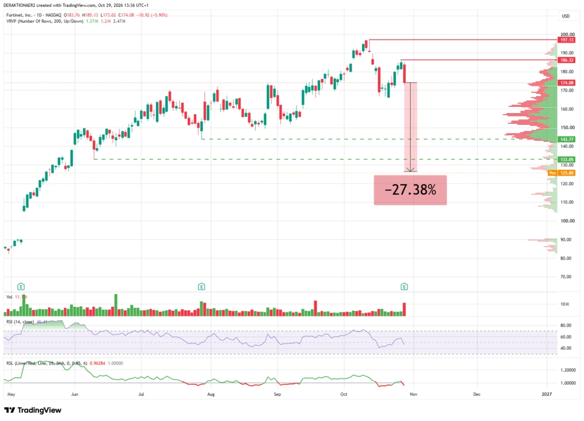Click the 1.20000 value on the RSL axis

pos(568,370)
